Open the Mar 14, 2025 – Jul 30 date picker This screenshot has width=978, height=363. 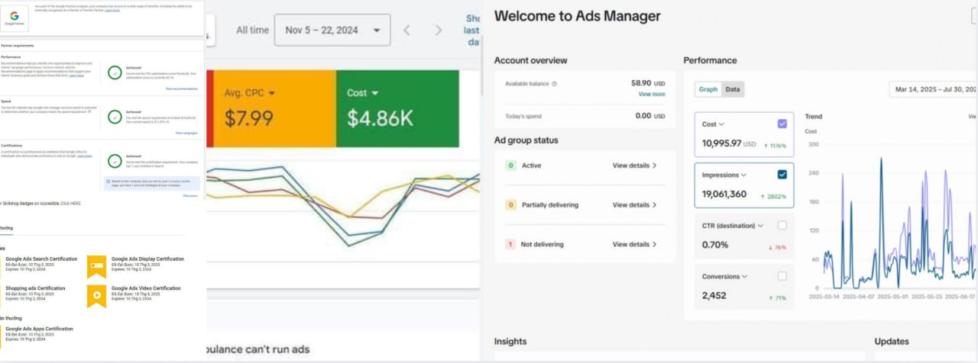(x=934, y=90)
